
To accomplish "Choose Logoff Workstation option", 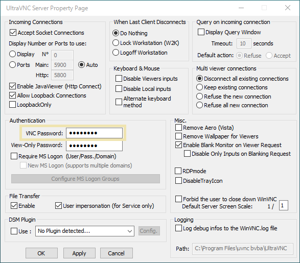I will pos(116,53).
